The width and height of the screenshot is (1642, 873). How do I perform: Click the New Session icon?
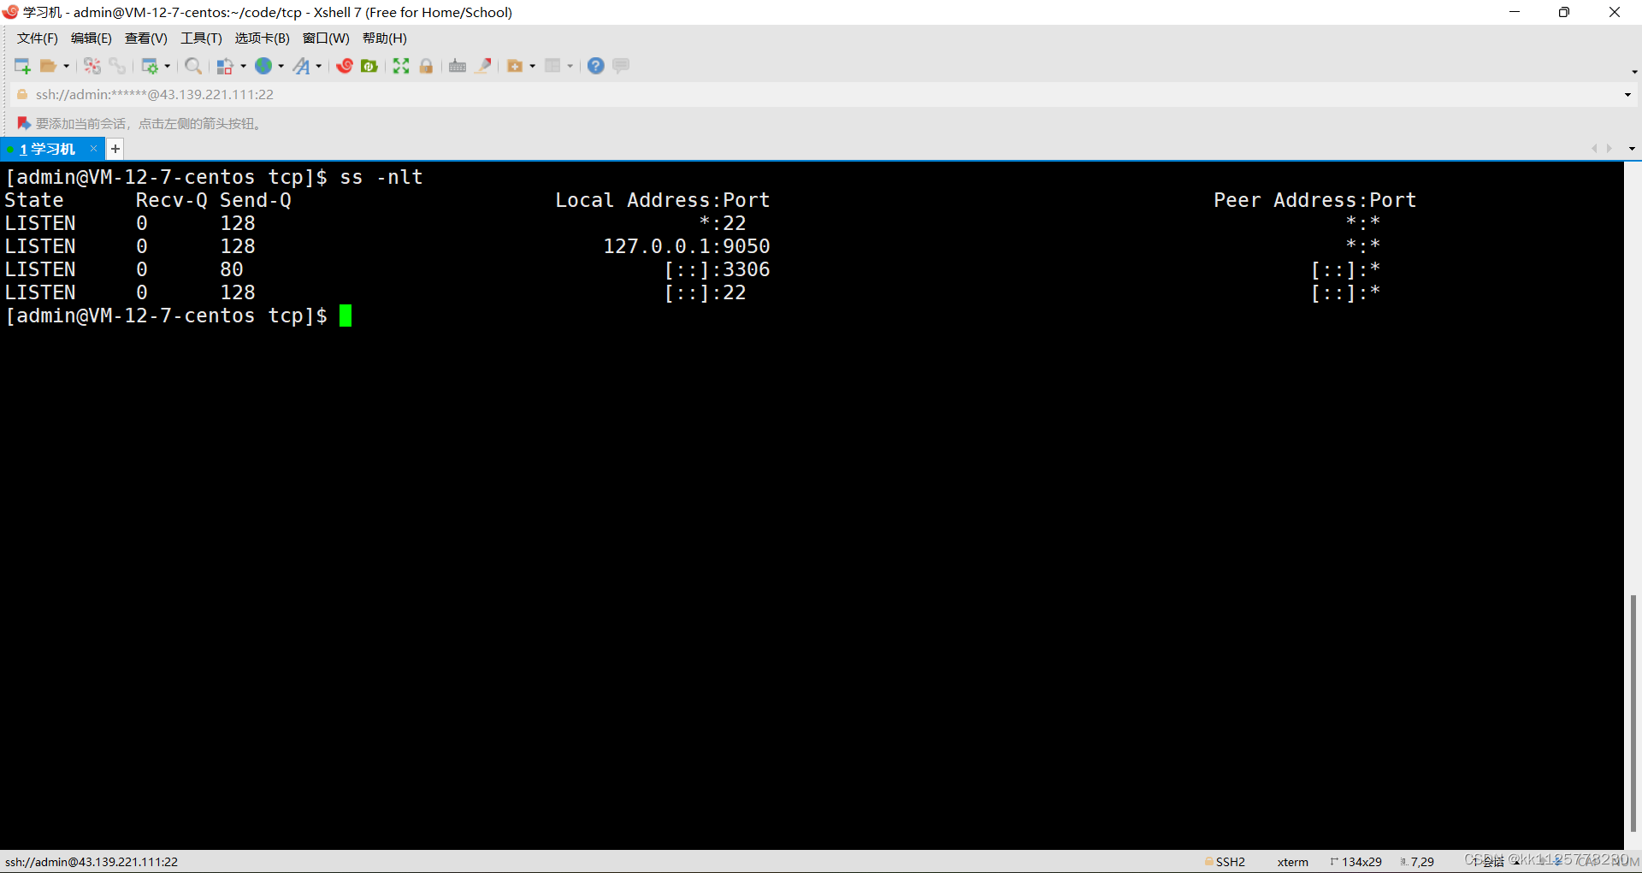pyautogui.click(x=22, y=66)
